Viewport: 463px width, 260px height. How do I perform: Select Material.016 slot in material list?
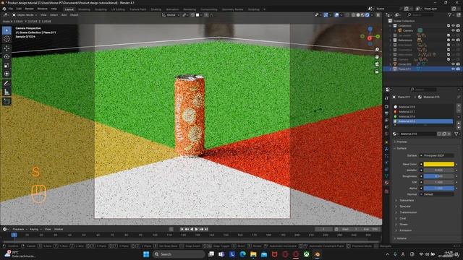422,116
